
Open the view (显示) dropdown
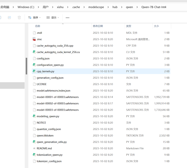tap(52, 18)
